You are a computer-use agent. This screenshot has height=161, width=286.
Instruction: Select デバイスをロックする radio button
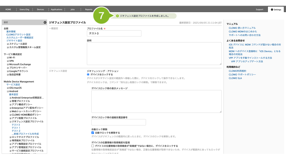pyautogui.click(x=88, y=75)
